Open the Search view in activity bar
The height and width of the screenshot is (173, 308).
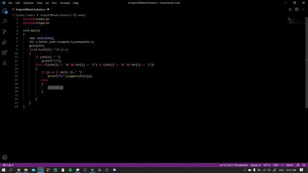point(5,21)
